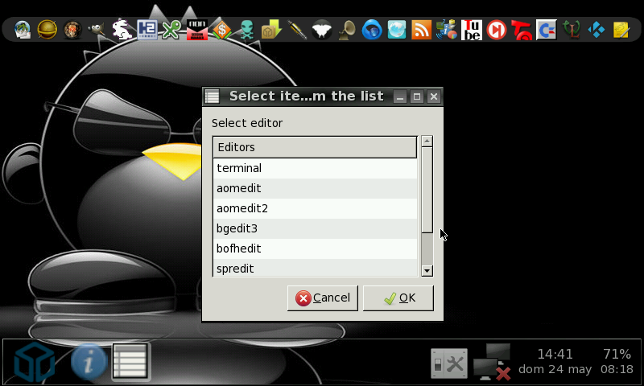Open the settings switch and tools tray icon
The width and height of the screenshot is (644, 386).
(x=449, y=363)
